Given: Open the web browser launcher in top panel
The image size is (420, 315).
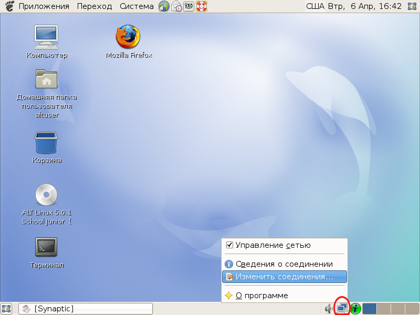Looking at the screenshot, I should 164,6.
